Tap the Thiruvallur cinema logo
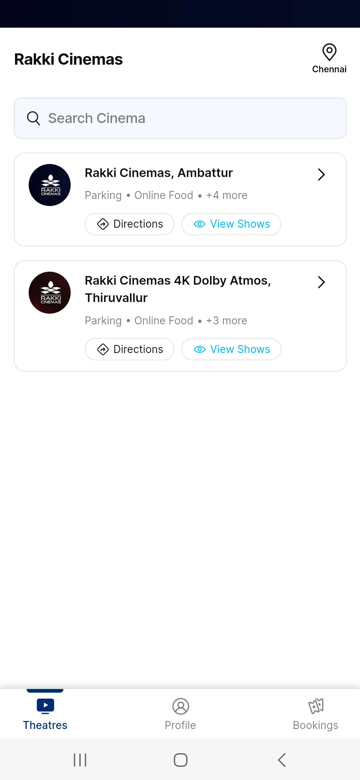Screen dimensions: 360x780 coord(50,293)
